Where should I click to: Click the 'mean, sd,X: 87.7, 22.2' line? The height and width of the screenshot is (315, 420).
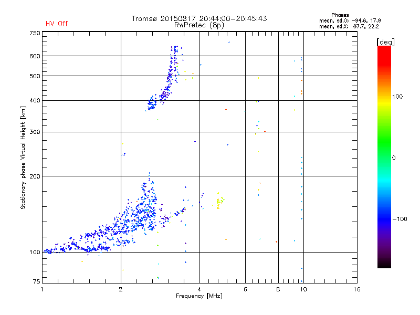[349, 27]
